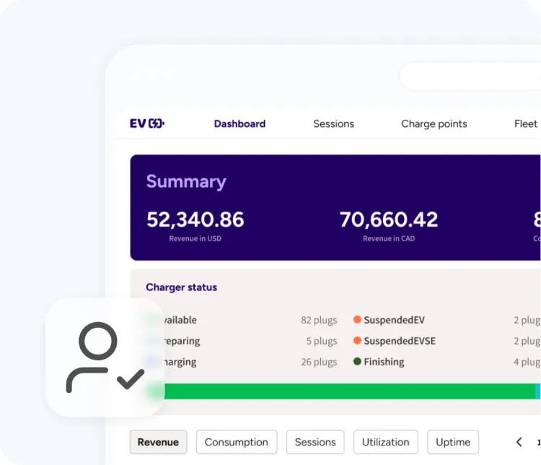
Task: Click the 52,340.86 USD revenue value
Action: coord(195,220)
